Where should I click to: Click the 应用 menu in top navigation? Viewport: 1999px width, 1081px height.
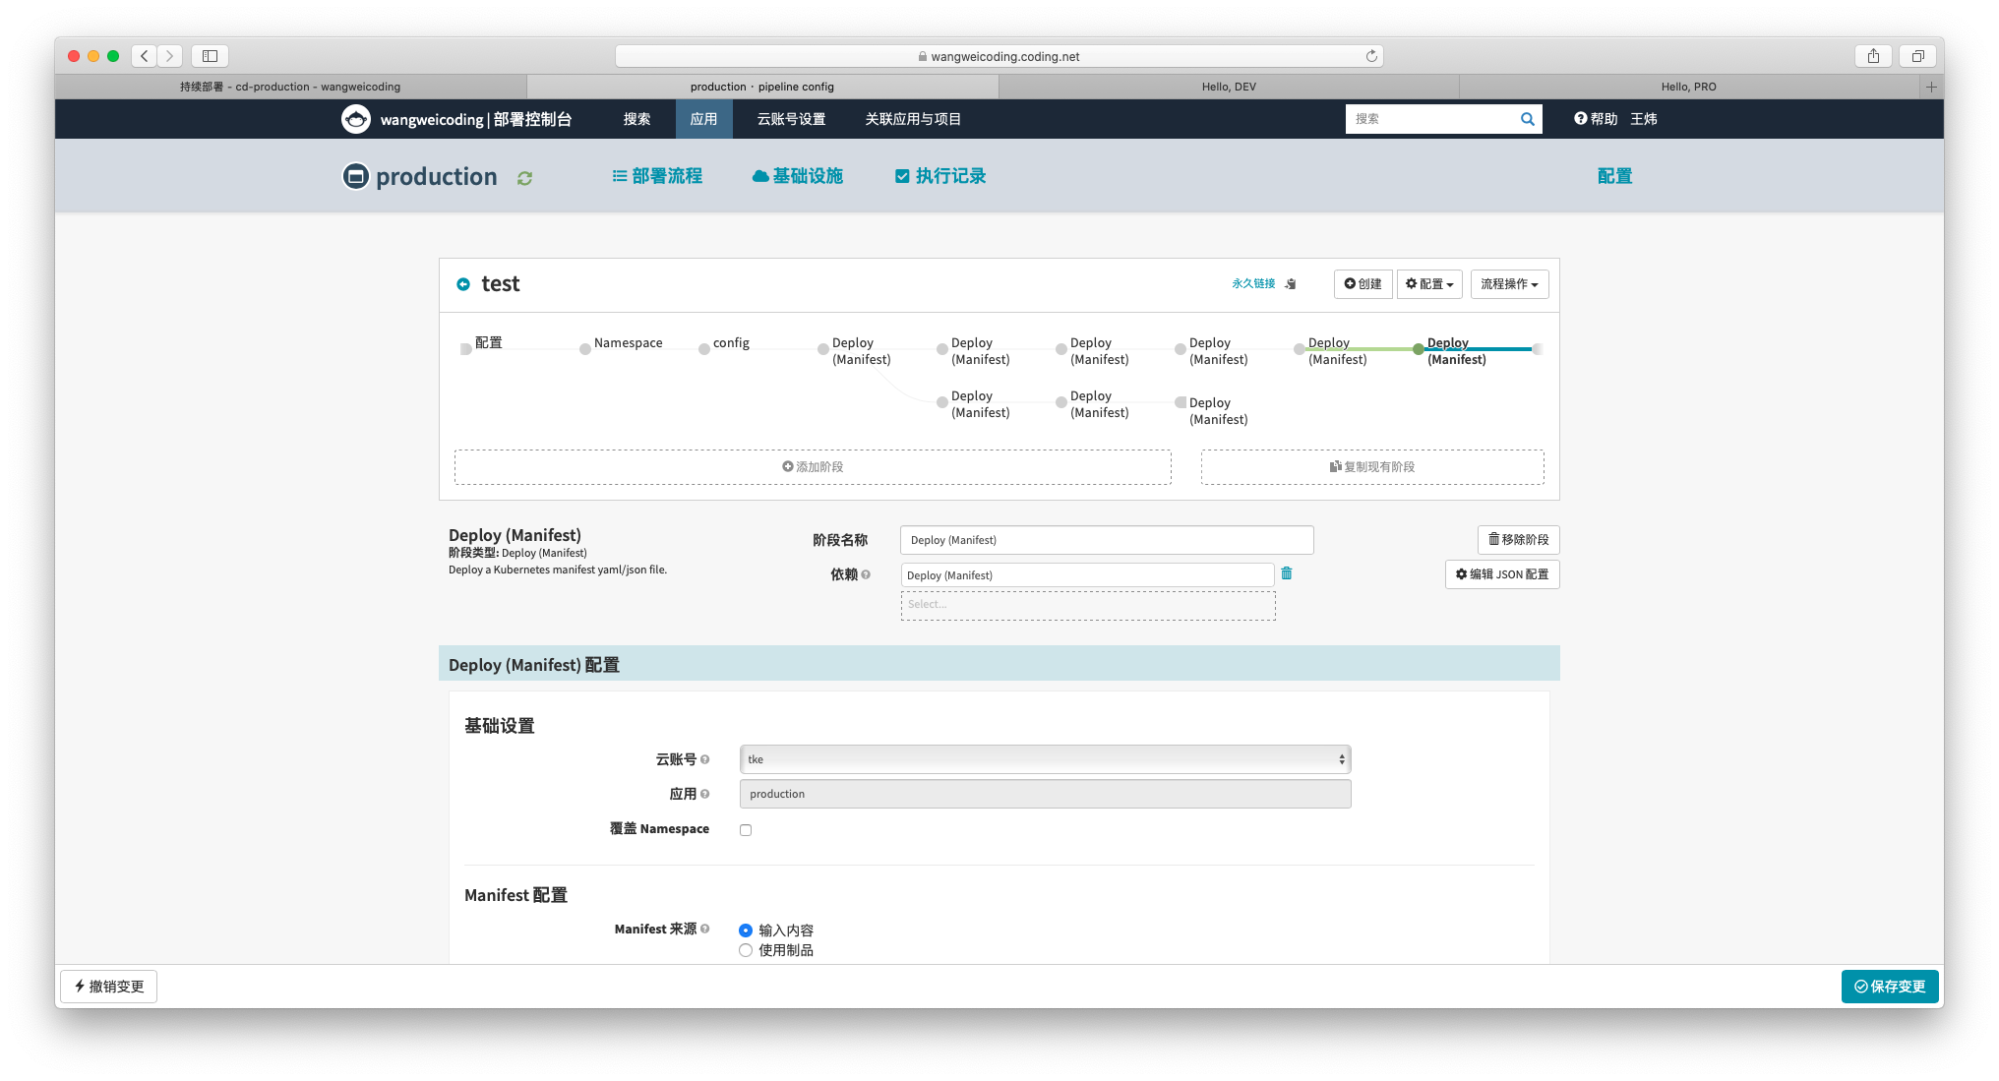click(x=701, y=118)
